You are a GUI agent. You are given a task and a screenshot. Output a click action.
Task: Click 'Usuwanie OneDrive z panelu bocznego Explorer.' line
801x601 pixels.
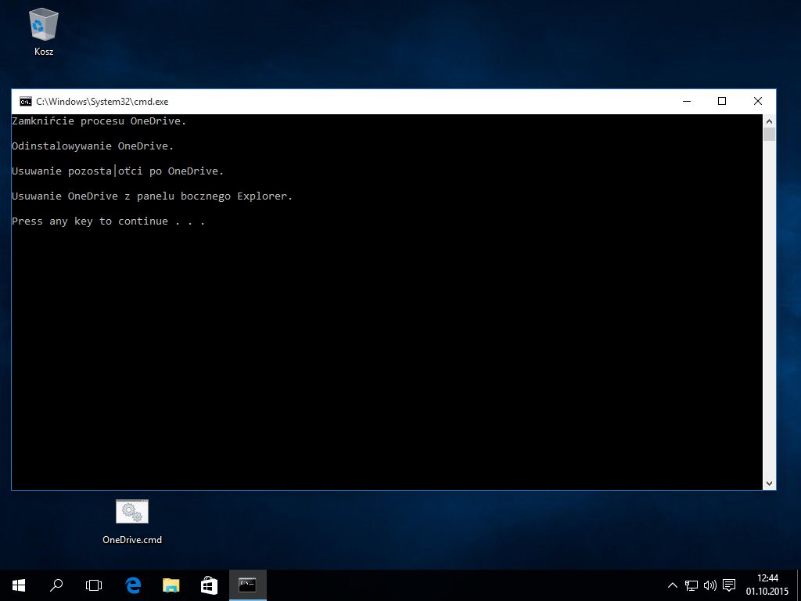click(x=152, y=196)
